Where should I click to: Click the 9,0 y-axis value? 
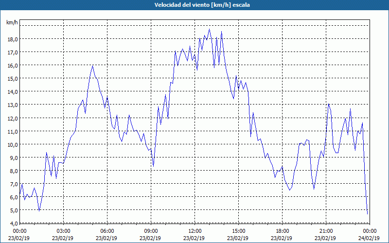[14, 157]
